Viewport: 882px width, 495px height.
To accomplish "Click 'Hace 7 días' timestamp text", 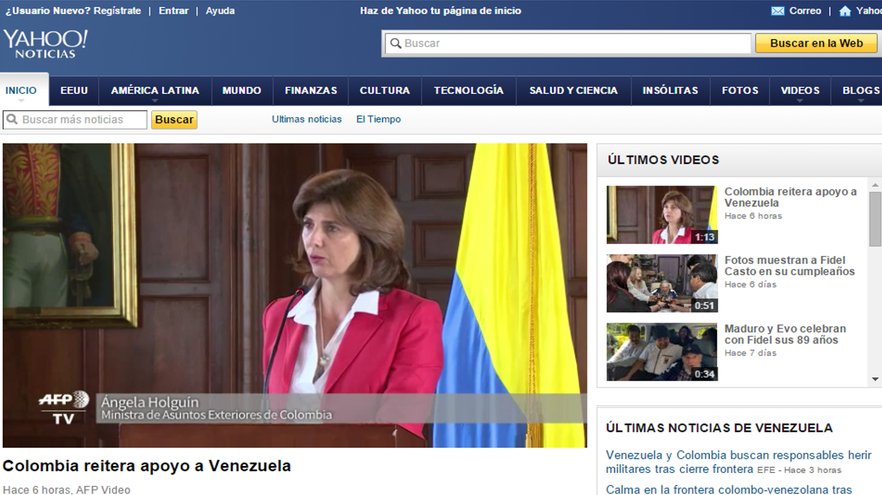I will click(750, 353).
